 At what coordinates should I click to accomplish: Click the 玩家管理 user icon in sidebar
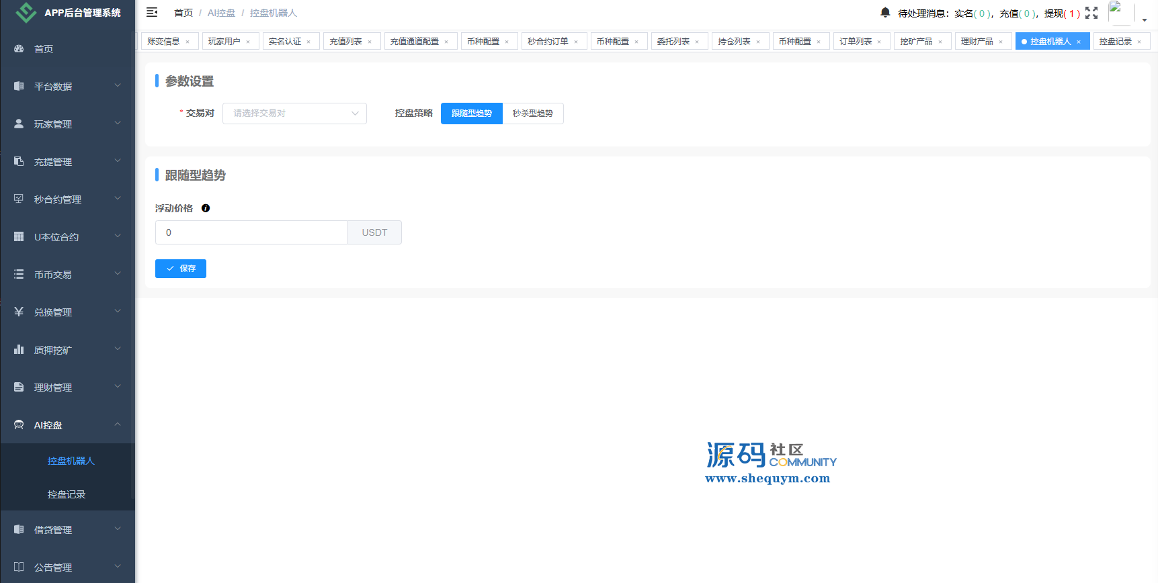coord(19,124)
